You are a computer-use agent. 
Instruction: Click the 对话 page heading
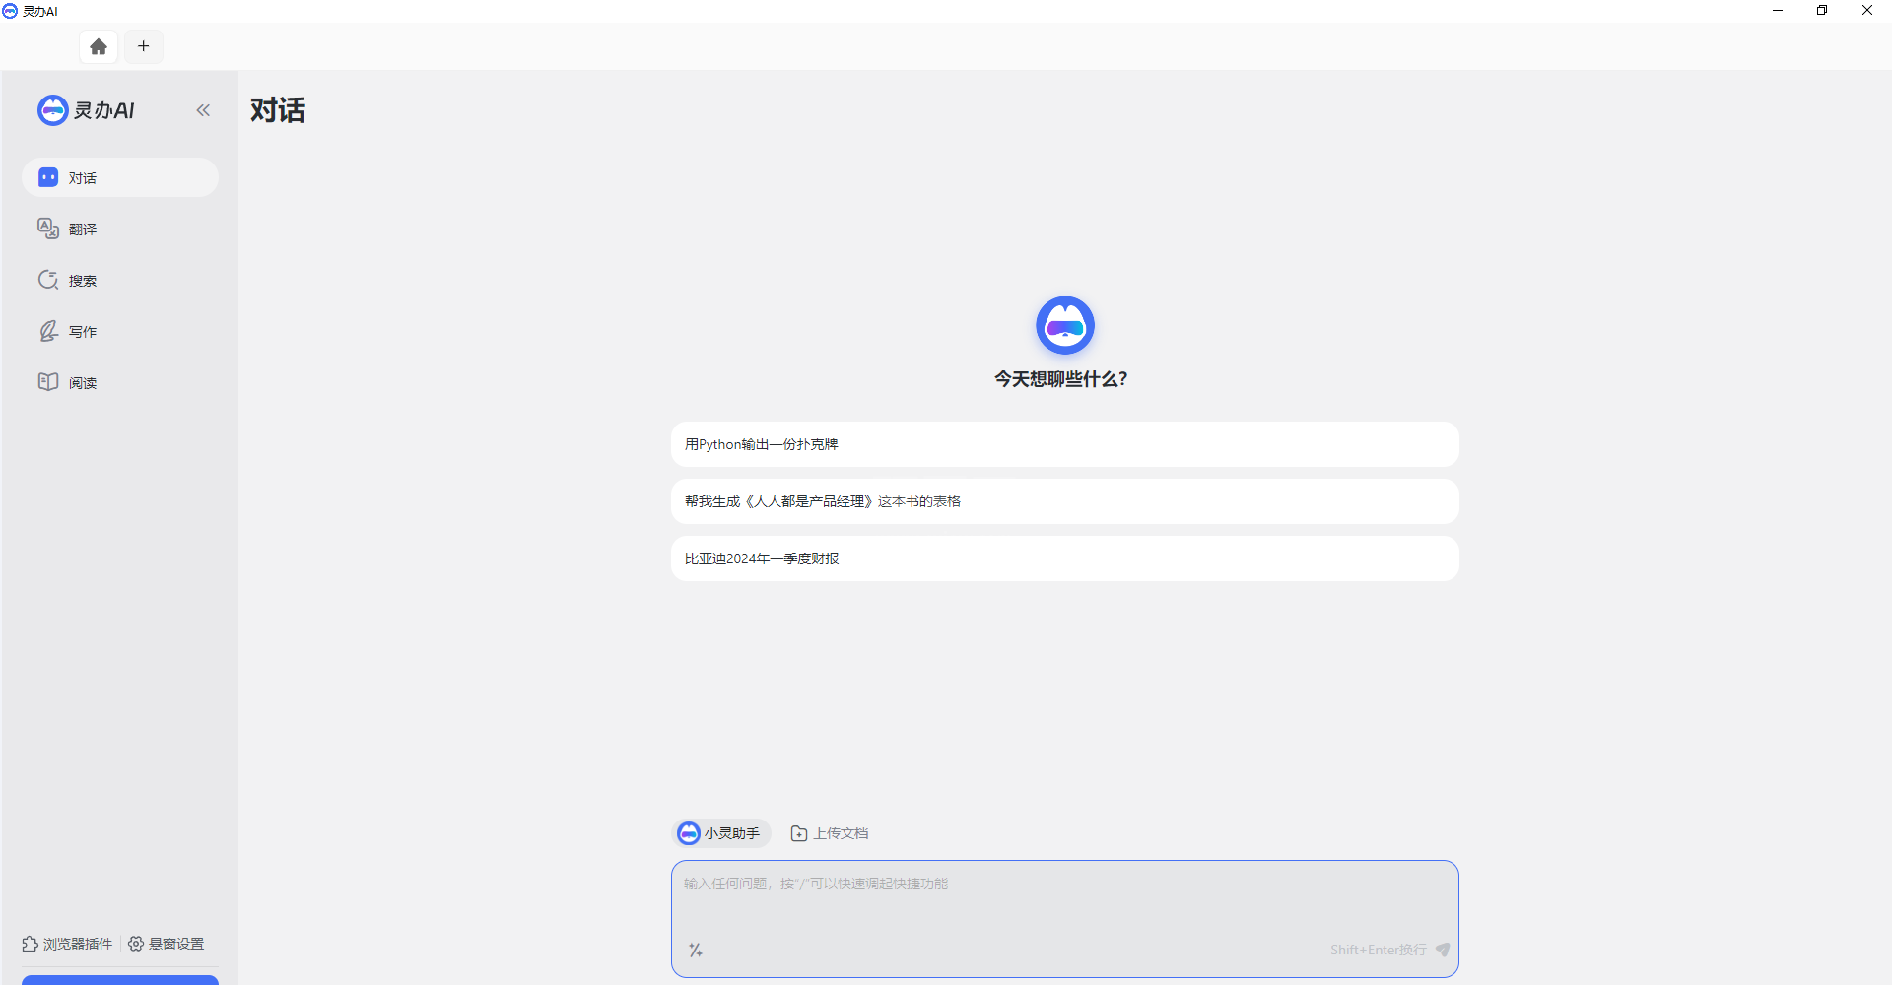point(278,110)
